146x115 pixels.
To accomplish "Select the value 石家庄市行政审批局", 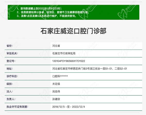I will tap(64, 53).
